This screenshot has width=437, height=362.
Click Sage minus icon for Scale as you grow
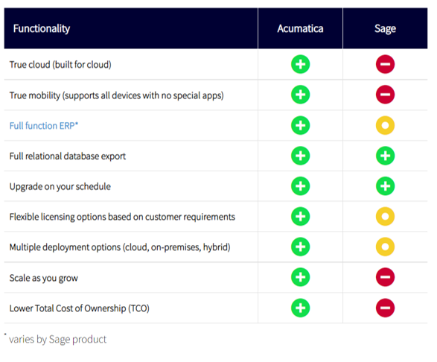point(385,277)
